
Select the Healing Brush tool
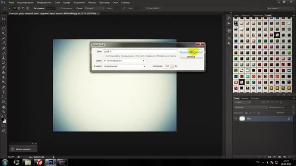3,48
